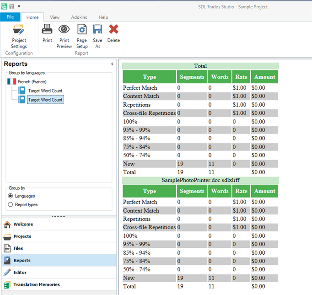Click the Editor pencil icon

[7, 272]
